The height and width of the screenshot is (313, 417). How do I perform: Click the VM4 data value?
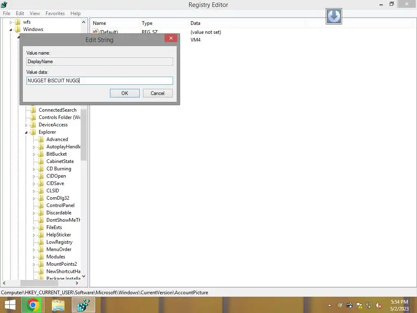(x=195, y=40)
